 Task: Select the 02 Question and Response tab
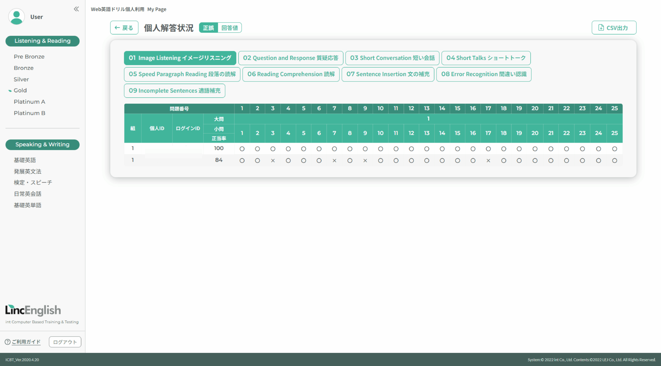pos(290,58)
